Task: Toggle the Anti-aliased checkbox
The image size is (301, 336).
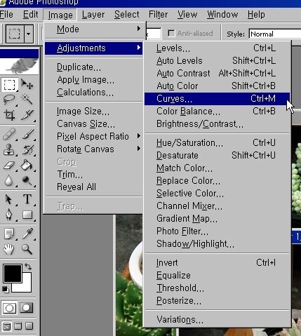Action: tap(171, 34)
